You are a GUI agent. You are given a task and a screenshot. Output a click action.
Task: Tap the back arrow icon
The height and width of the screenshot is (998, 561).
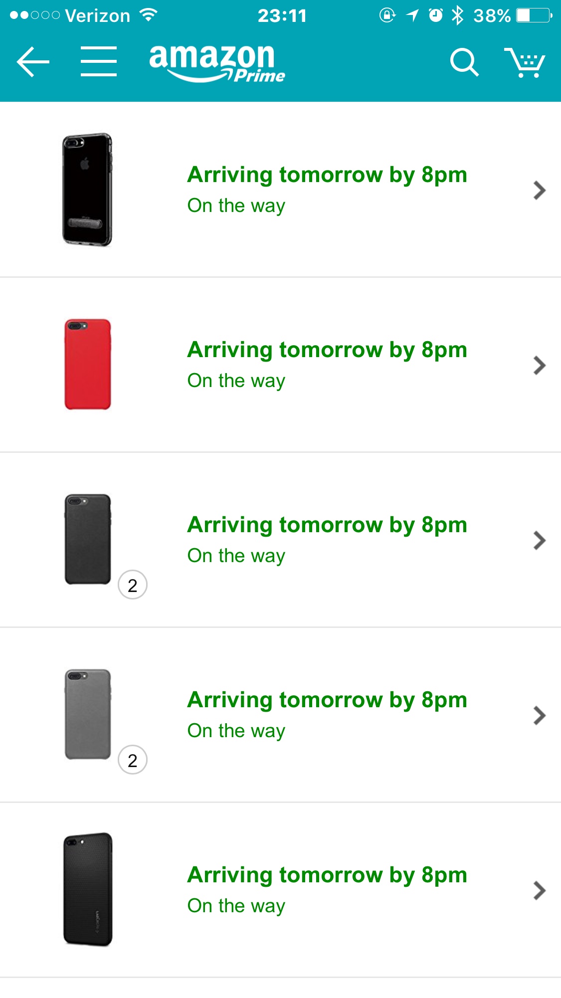coord(33,62)
